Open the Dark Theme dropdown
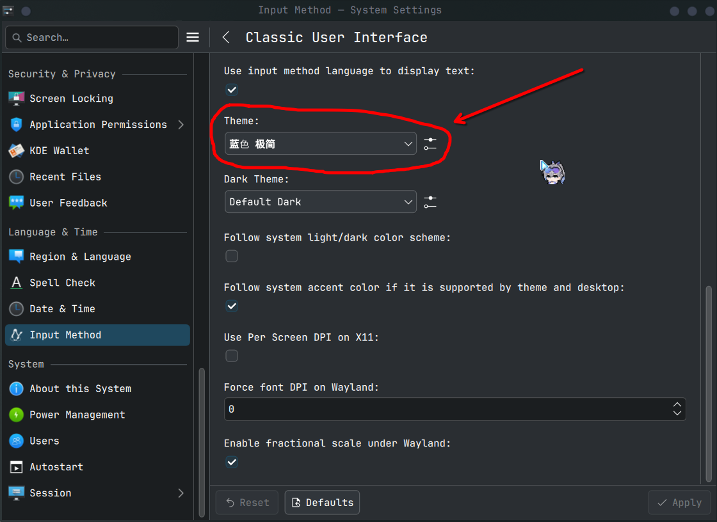717x522 pixels. coord(321,202)
